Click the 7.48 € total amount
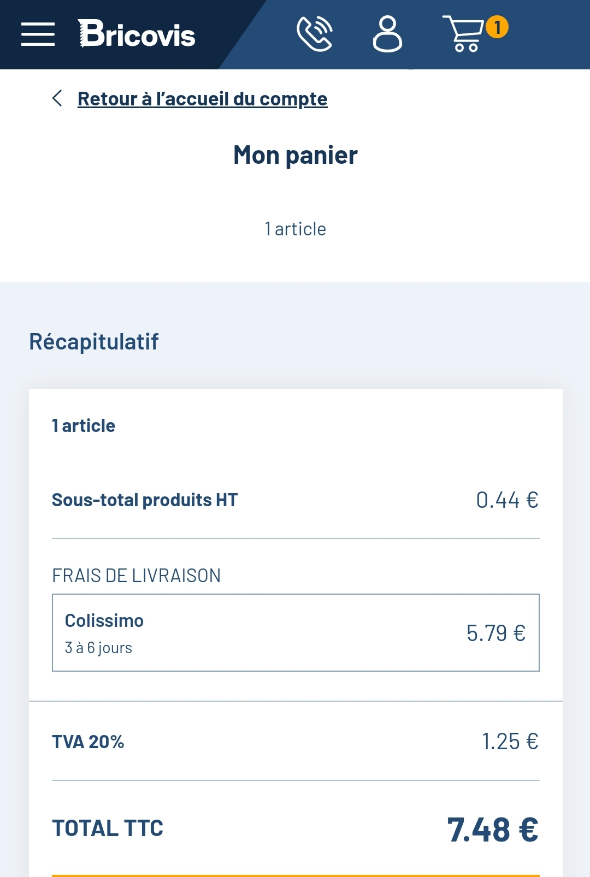This screenshot has width=590, height=877. click(x=492, y=829)
